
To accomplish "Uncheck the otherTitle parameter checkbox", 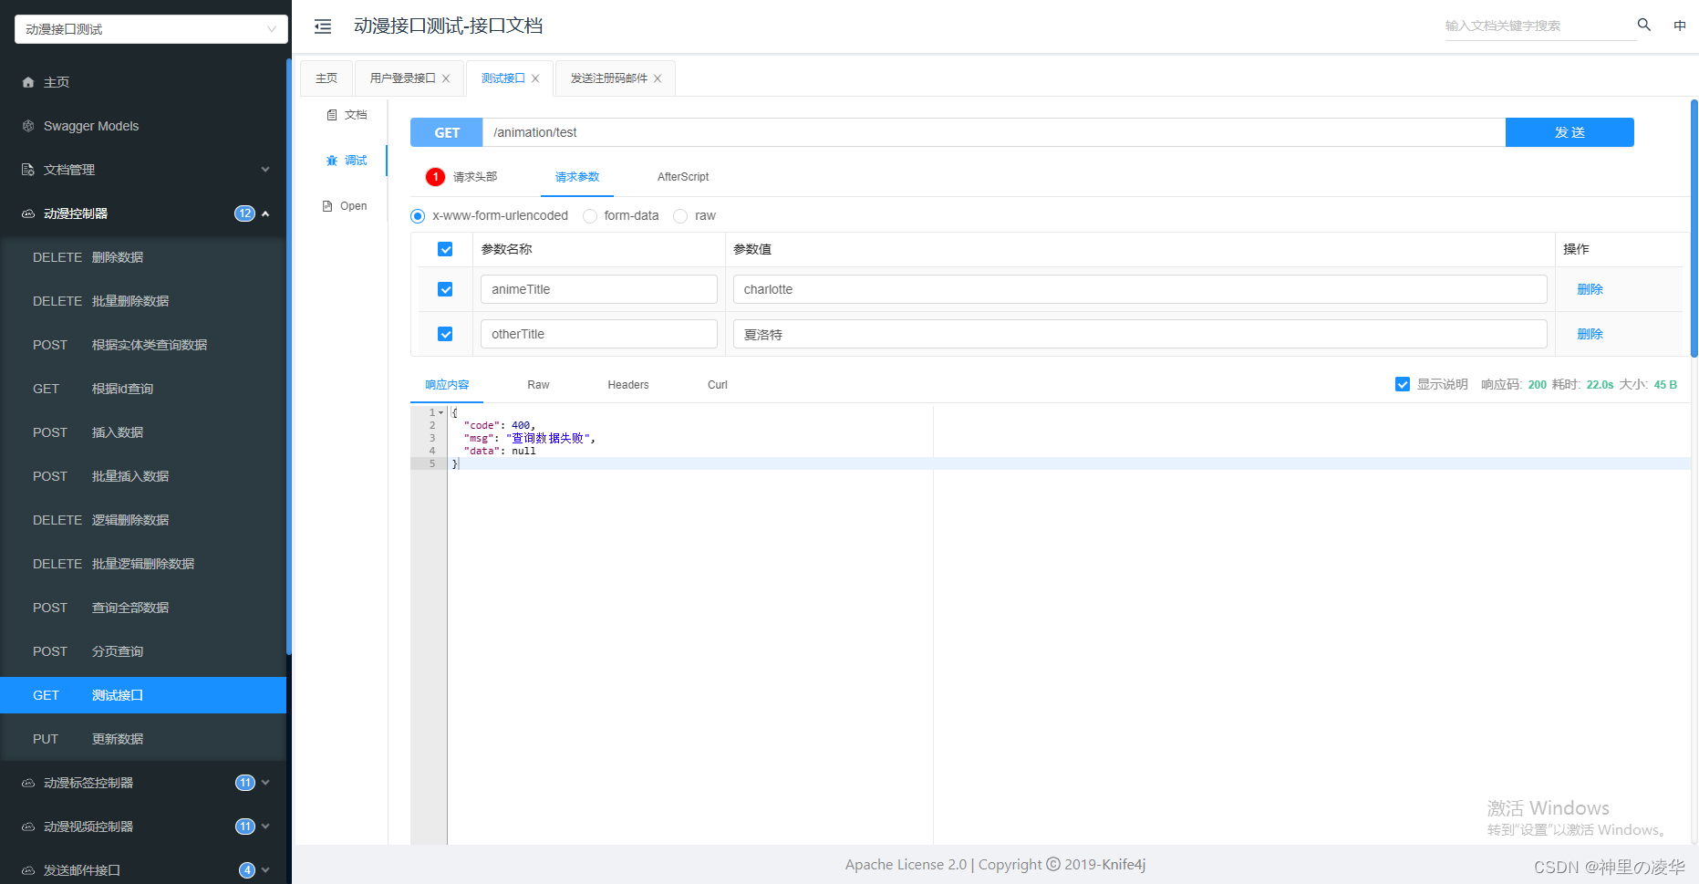I will tap(445, 334).
